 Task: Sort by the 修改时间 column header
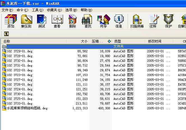pos(159,41)
